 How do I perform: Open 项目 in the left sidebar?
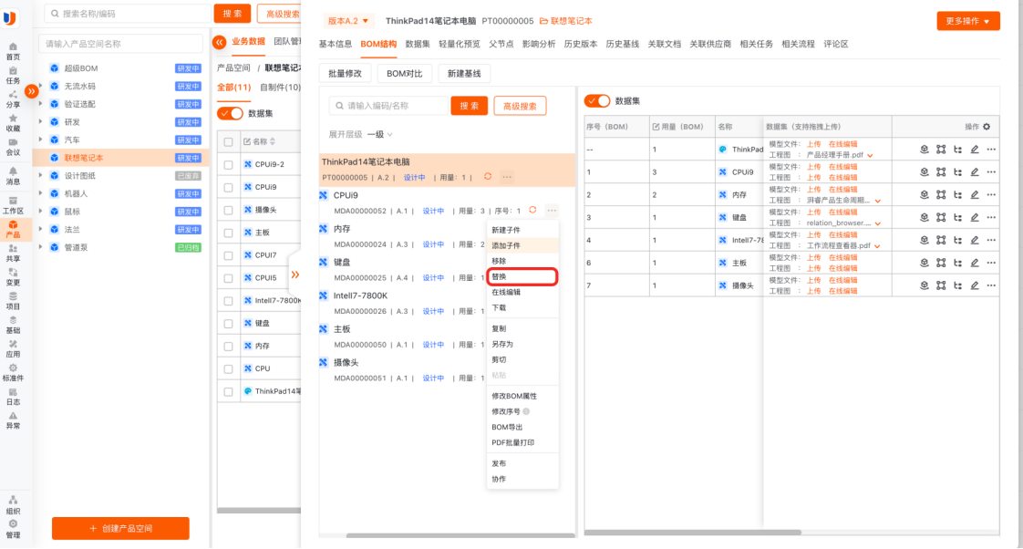(x=13, y=301)
